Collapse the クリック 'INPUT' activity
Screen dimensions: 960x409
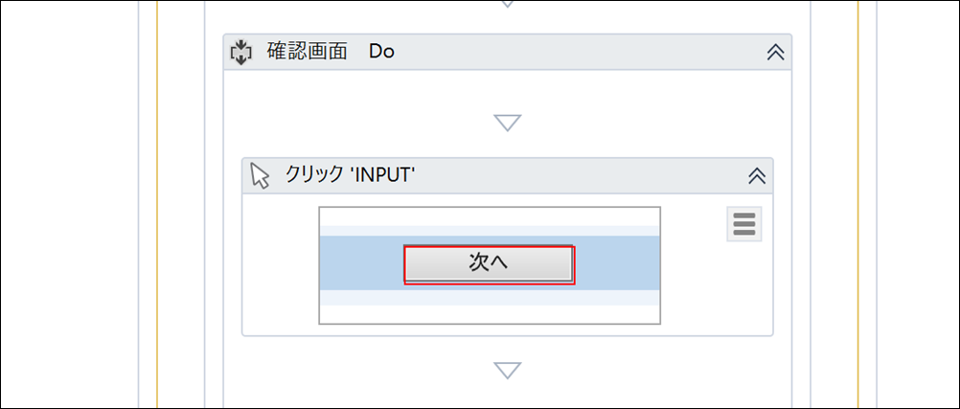tap(756, 175)
